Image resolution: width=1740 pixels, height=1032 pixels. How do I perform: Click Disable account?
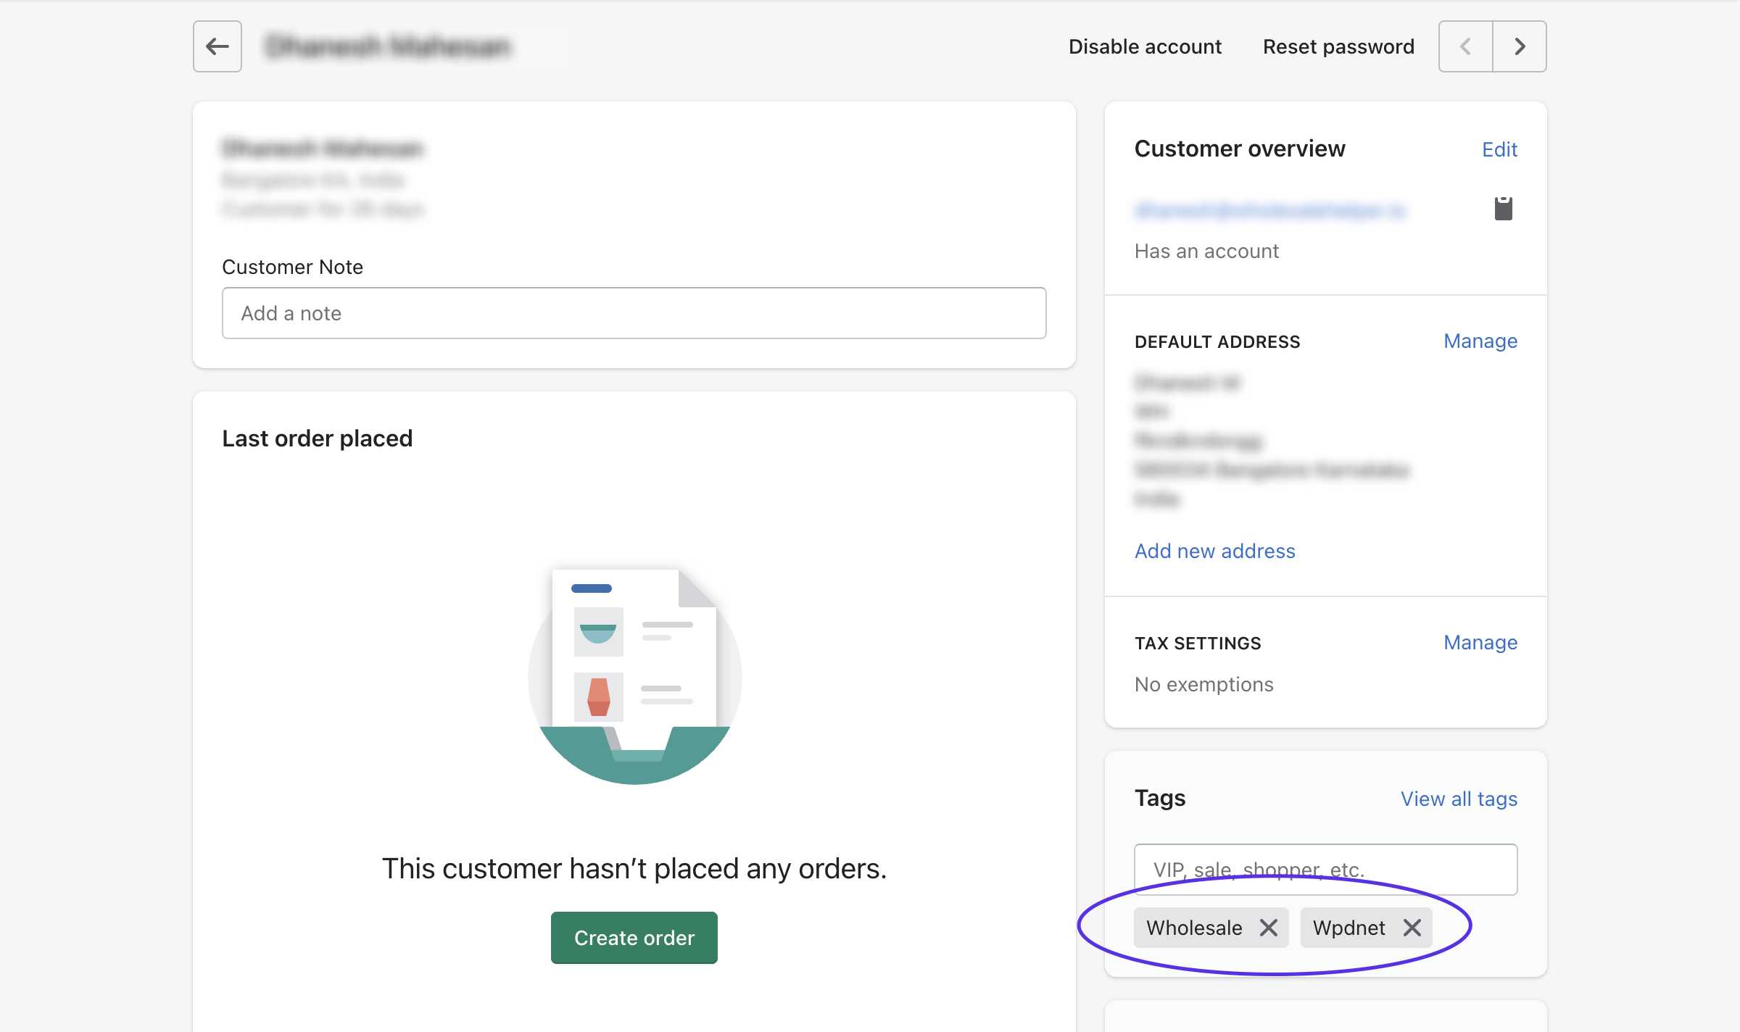(x=1145, y=46)
